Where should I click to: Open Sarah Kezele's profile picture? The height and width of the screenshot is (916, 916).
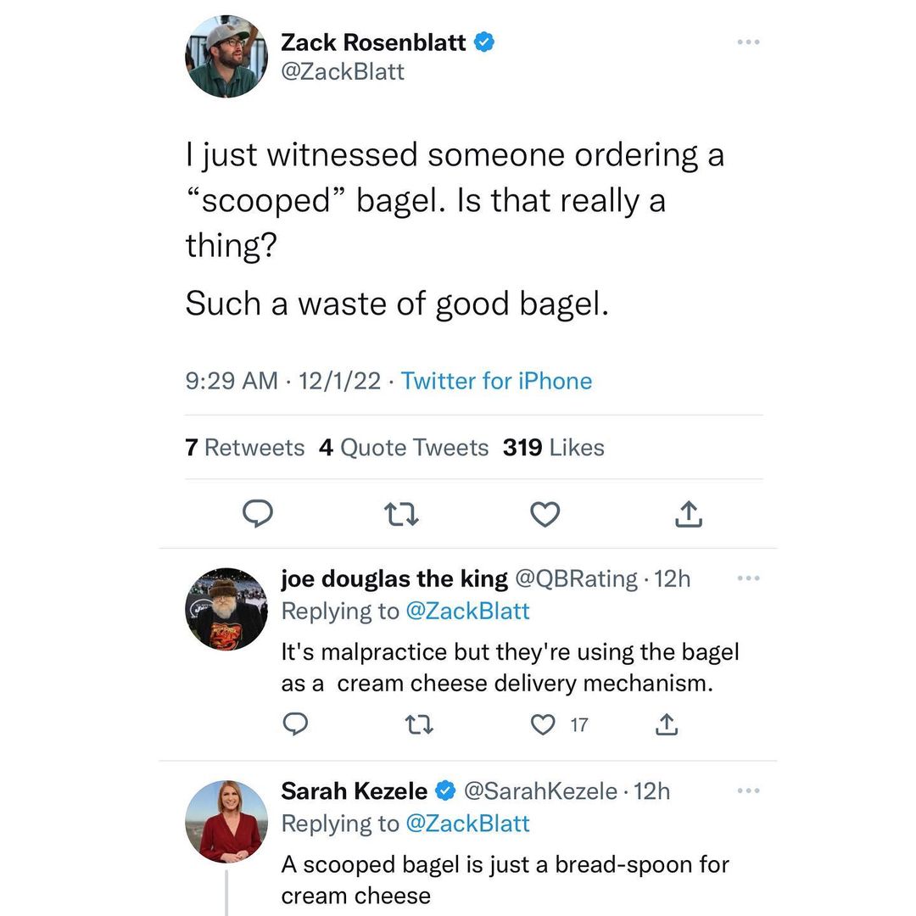[x=226, y=821]
